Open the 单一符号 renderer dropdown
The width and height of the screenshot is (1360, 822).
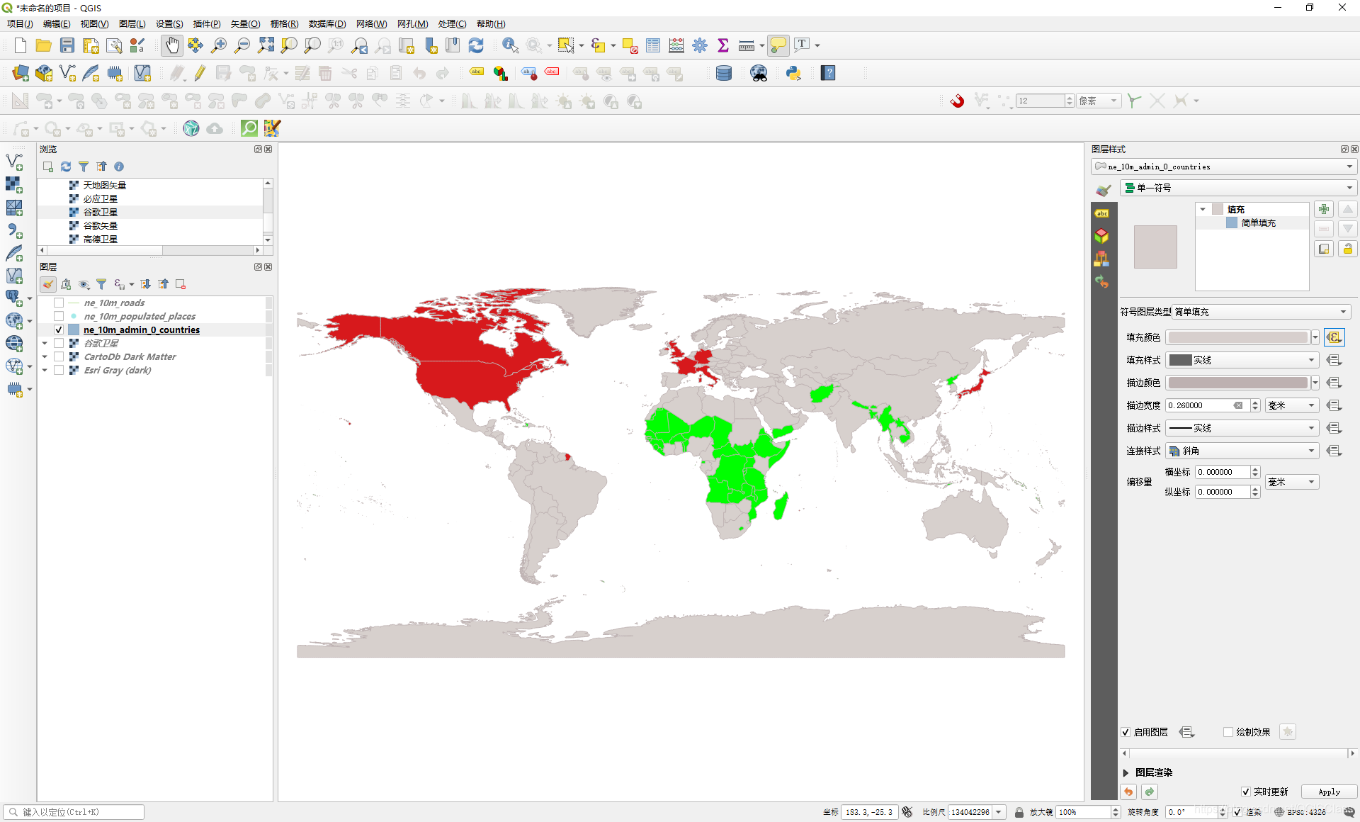(1238, 188)
